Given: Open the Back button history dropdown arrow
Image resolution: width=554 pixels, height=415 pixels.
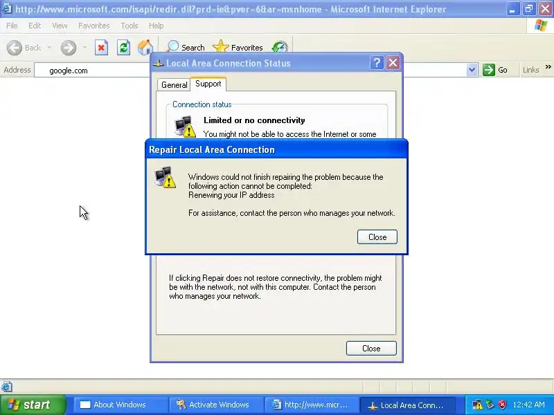Looking at the screenshot, I should (49, 48).
